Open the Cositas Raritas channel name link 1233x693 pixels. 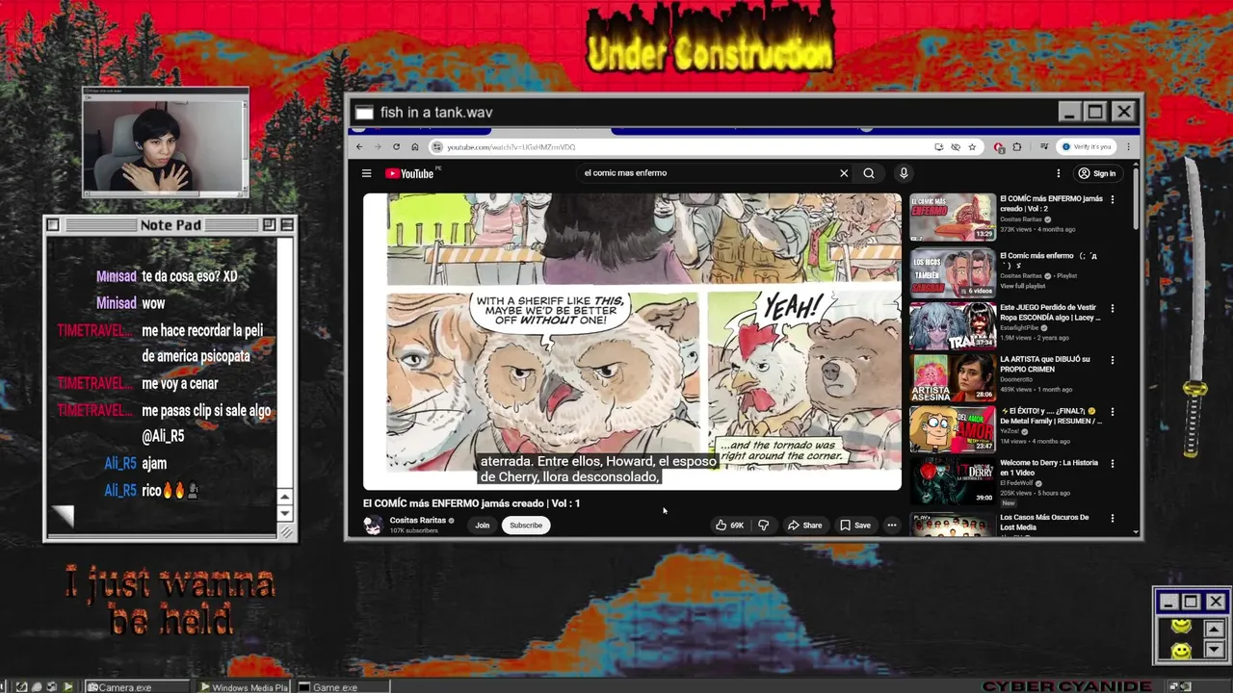click(x=417, y=520)
